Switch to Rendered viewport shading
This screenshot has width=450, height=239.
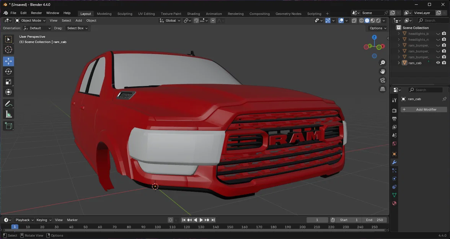(378, 21)
